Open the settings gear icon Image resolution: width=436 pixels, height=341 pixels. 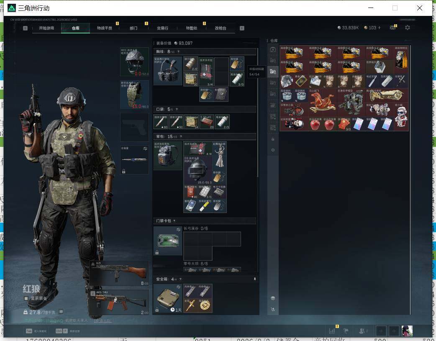click(x=408, y=28)
